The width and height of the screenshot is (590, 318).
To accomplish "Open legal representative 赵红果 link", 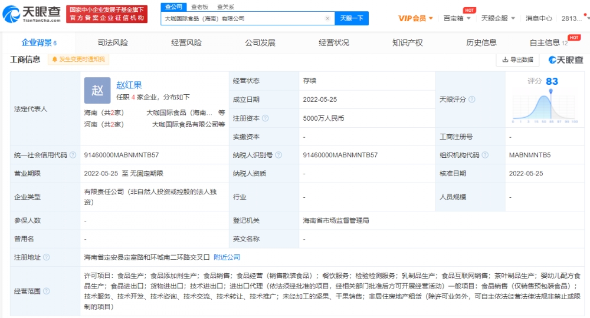I will (129, 85).
